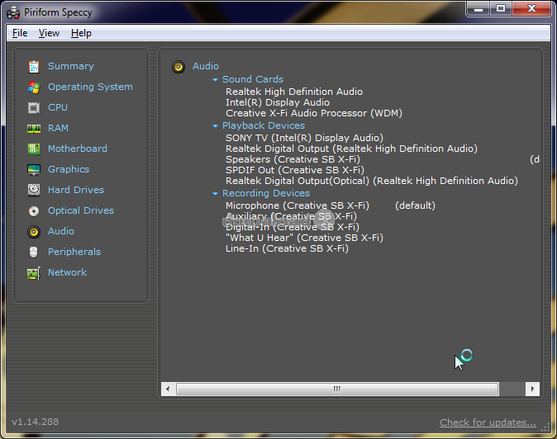557x439 pixels.
Task: Select Auxiliary (Creative SB X-Fi) entry
Action: pos(291,216)
